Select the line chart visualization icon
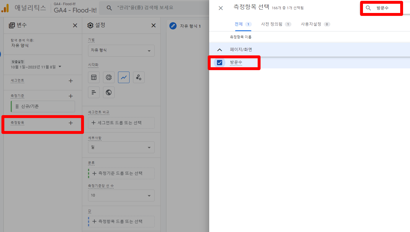 124,77
